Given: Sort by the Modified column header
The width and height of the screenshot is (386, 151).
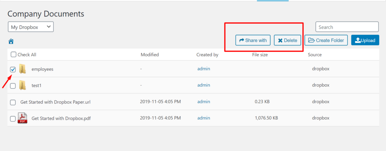Looking at the screenshot, I should (x=150, y=55).
